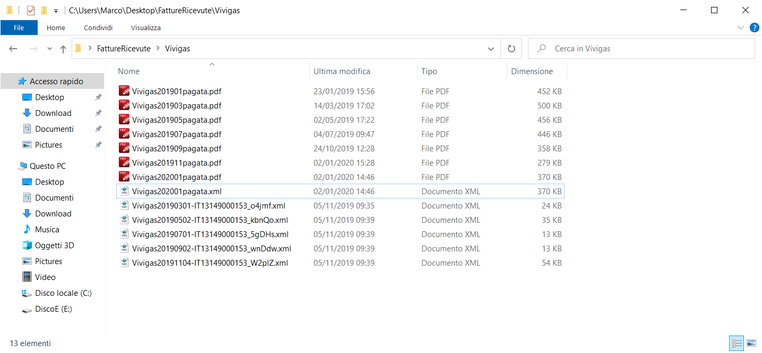This screenshot has width=762, height=353.
Task: Open the File menu tab
Action: pos(19,28)
